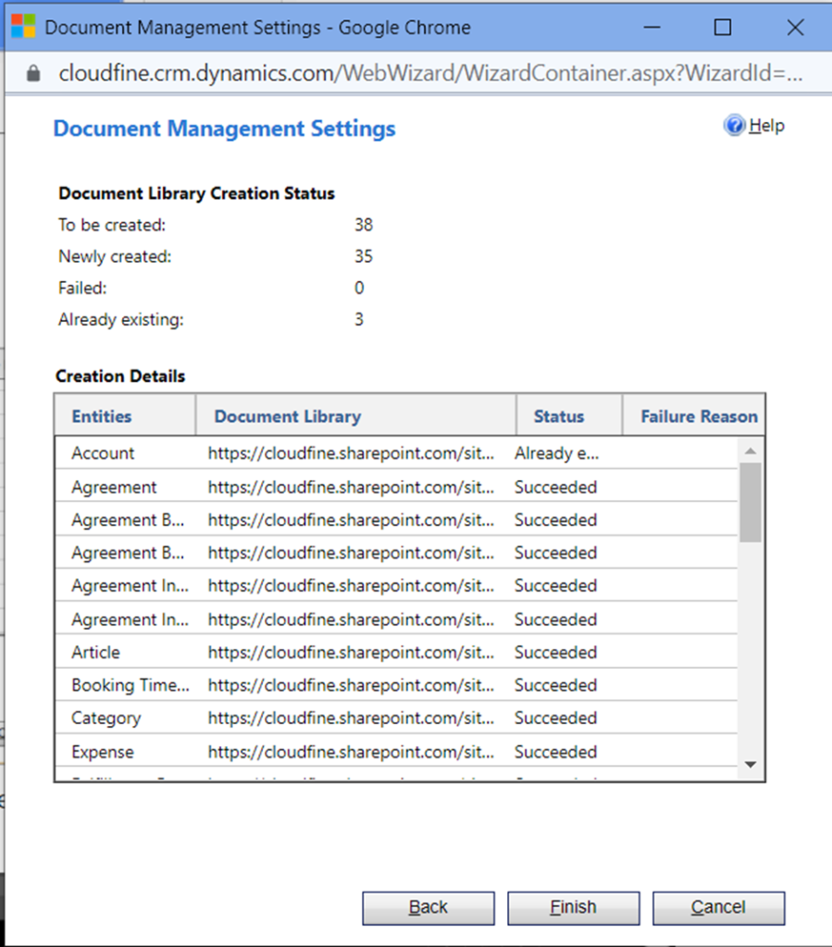Close the Document Management Settings window
Screen dimensions: 832x947
click(795, 27)
